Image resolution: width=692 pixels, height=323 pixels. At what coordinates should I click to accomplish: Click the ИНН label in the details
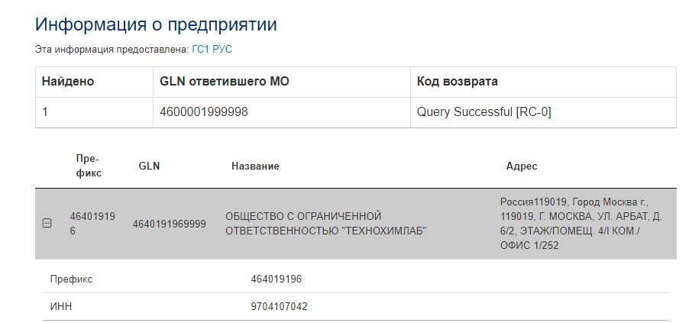point(61,307)
